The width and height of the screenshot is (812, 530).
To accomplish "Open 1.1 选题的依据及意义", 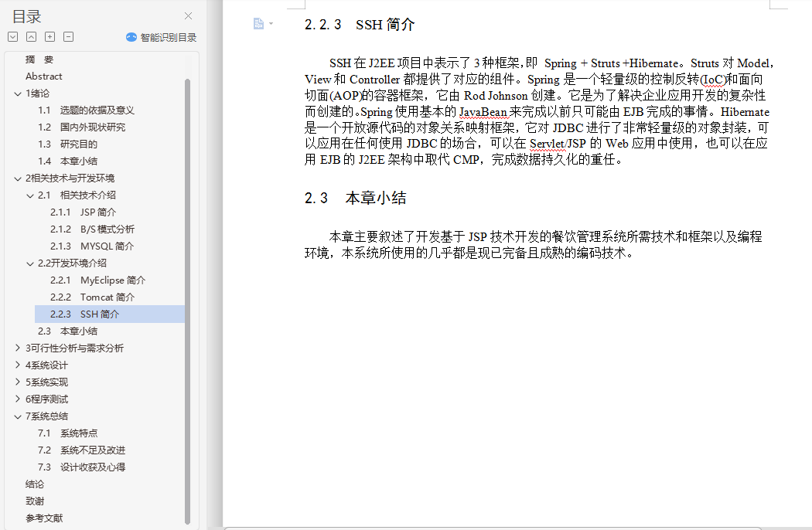I will [86, 110].
